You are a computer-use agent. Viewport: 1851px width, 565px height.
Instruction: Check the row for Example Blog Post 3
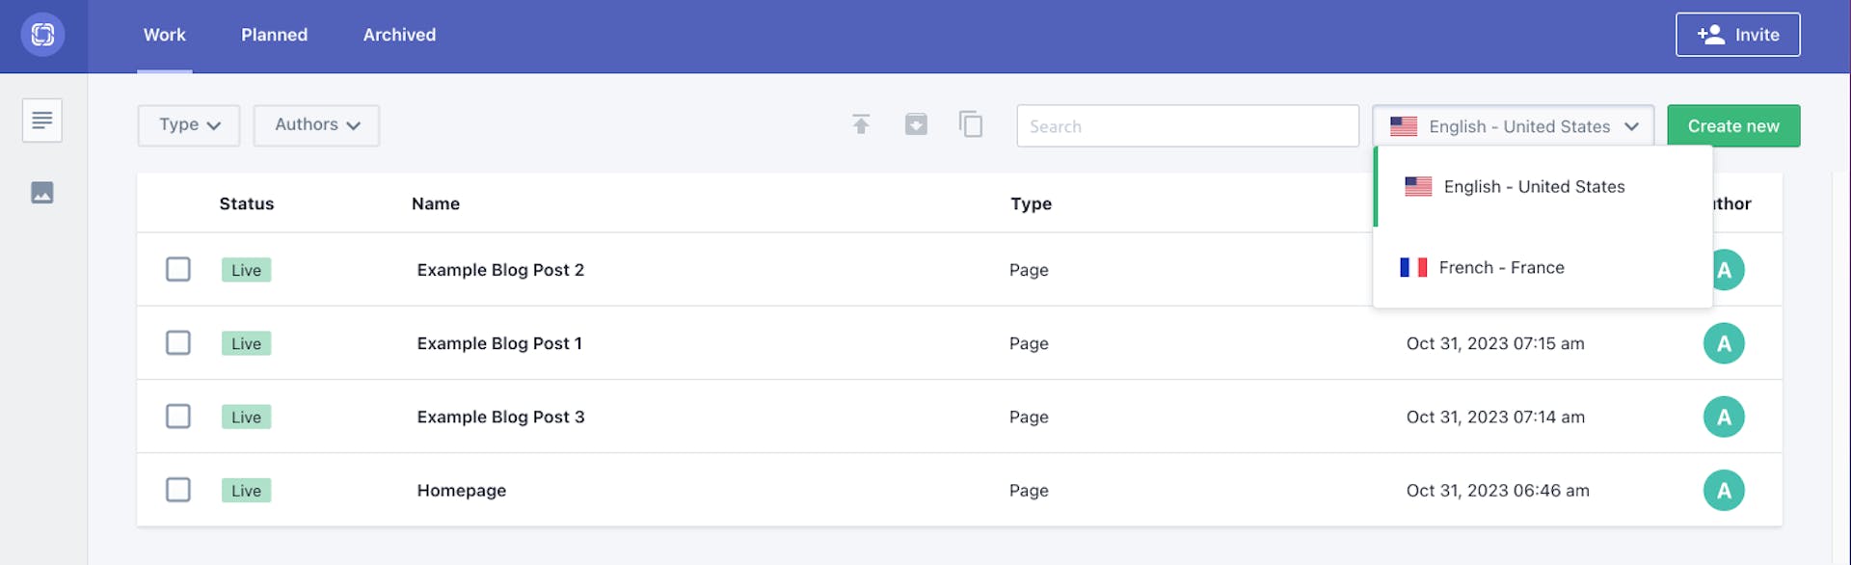click(x=178, y=417)
